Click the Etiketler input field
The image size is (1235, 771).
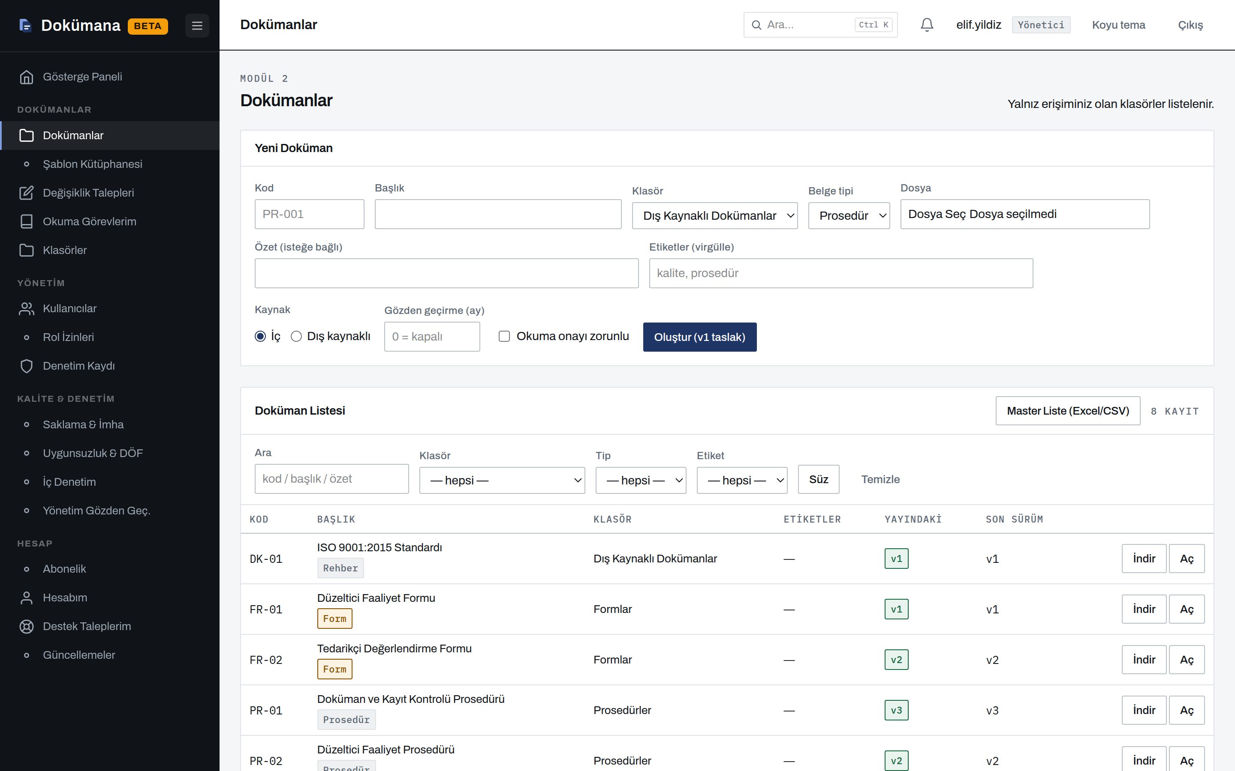[x=841, y=273]
